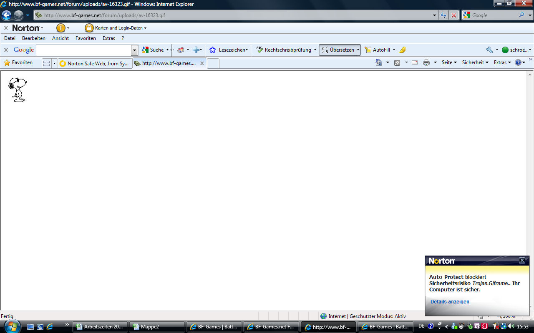Viewport: 534px width, 333px height.
Task: Open the Sicherheit command bar menu
Action: [x=475, y=62]
